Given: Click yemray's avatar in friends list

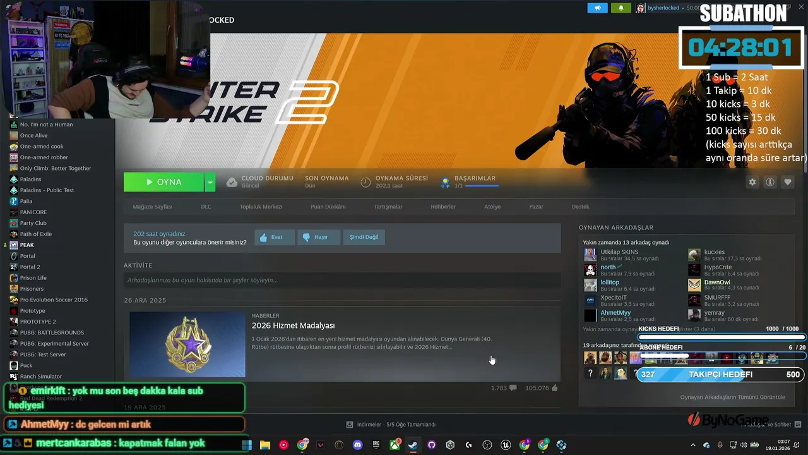Looking at the screenshot, I should [694, 315].
